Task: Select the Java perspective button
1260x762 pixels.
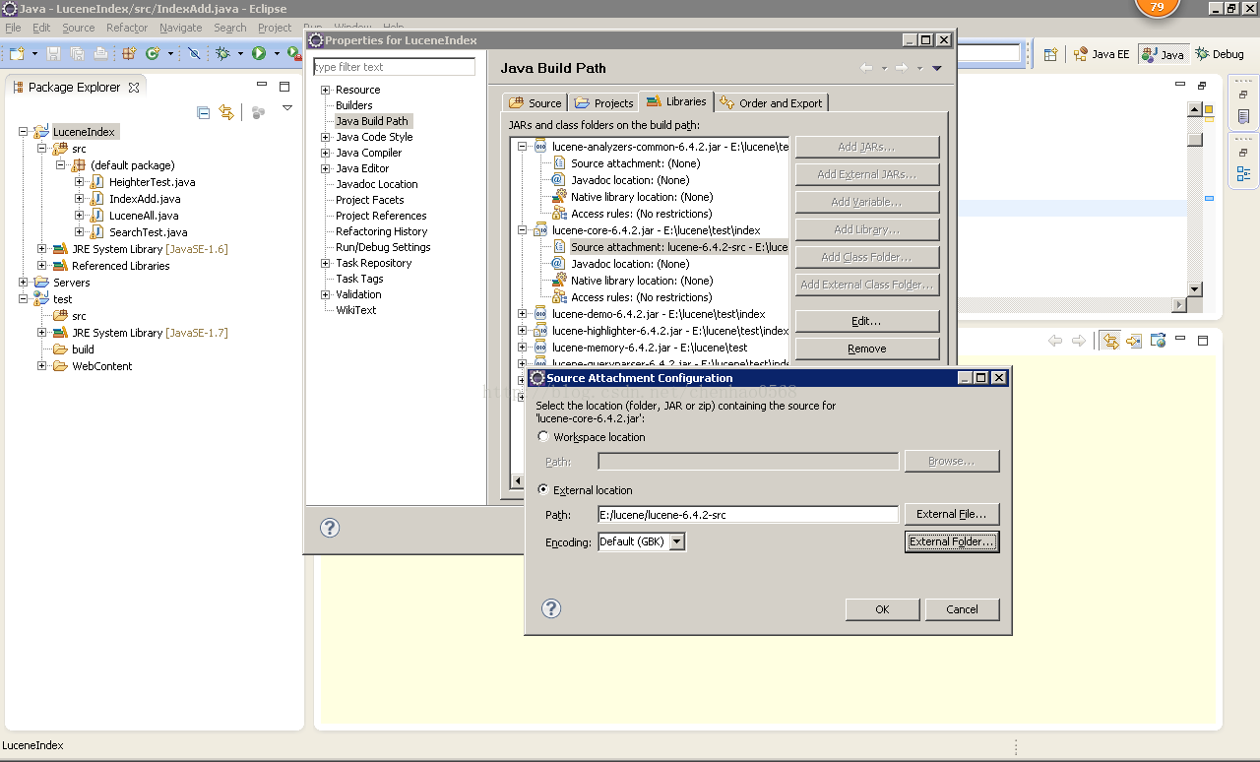Action: point(1164,54)
